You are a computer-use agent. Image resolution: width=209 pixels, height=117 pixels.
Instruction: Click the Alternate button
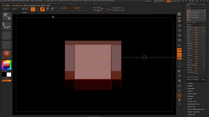(7, 80)
